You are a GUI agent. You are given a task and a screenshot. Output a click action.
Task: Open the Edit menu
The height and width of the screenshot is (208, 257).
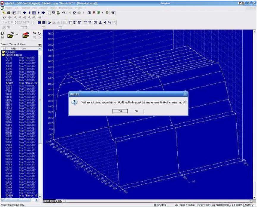(x=16, y=8)
